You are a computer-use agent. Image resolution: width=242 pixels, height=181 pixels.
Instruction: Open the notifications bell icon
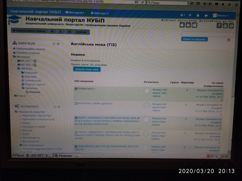click(198, 15)
